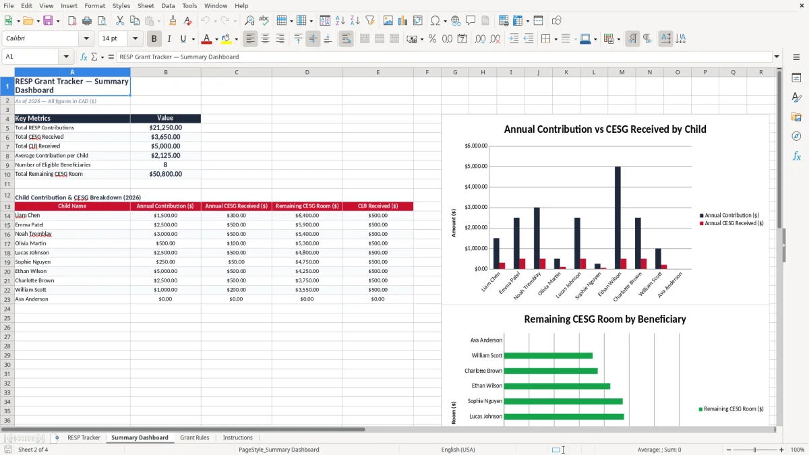Open the Sheet menu
Viewport: 809px width, 455px height.
(146, 5)
